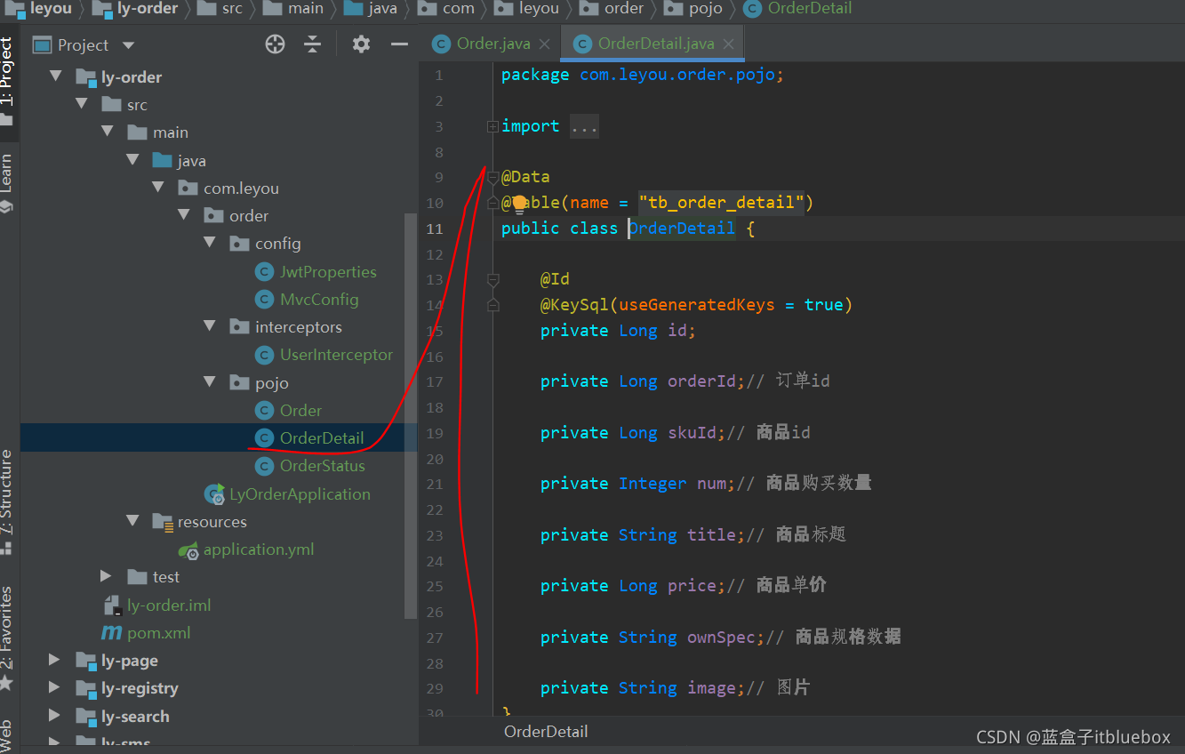Click the "tb_order_detail" string literal

pyautogui.click(x=721, y=203)
